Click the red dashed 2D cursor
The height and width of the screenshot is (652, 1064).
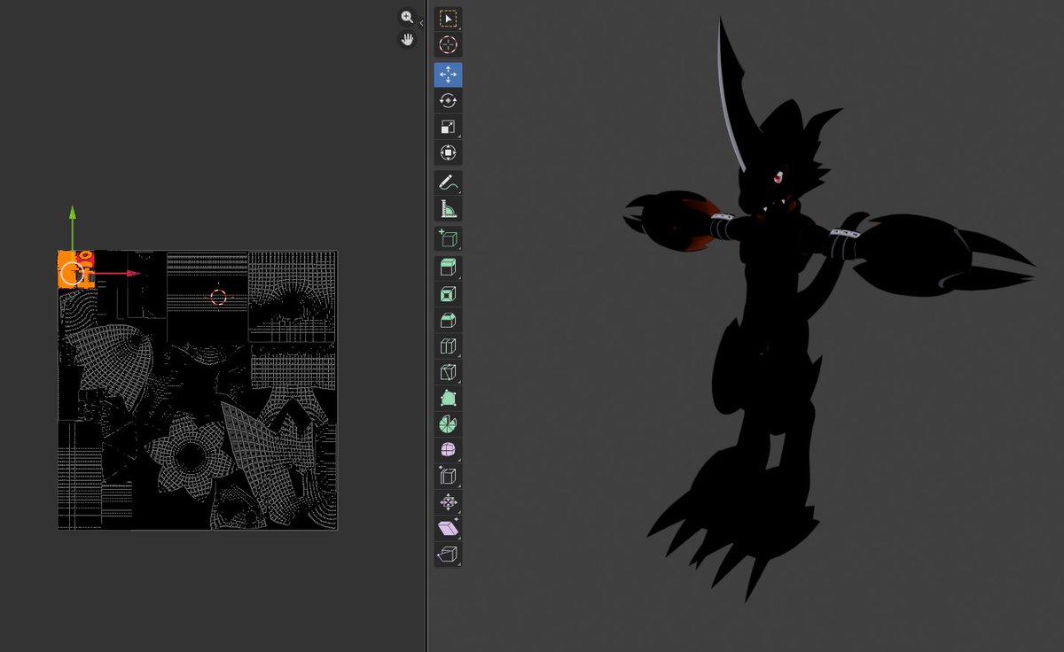[219, 297]
